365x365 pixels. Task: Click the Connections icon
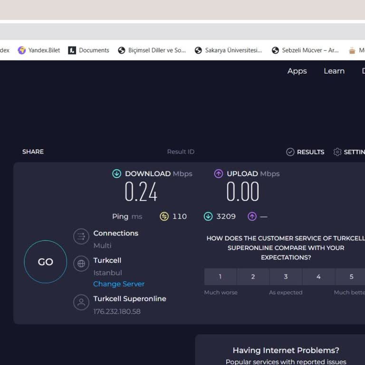tap(81, 237)
